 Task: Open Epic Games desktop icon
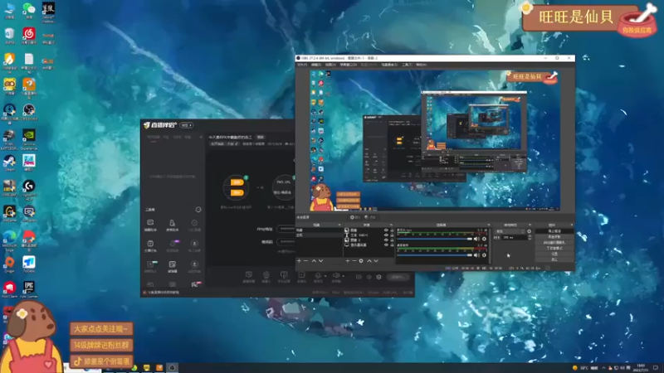pyautogui.click(x=29, y=289)
